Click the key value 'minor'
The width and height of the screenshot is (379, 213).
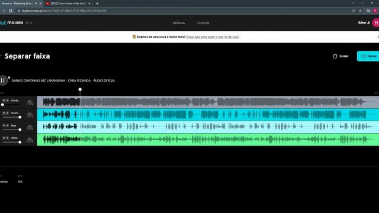point(4,182)
